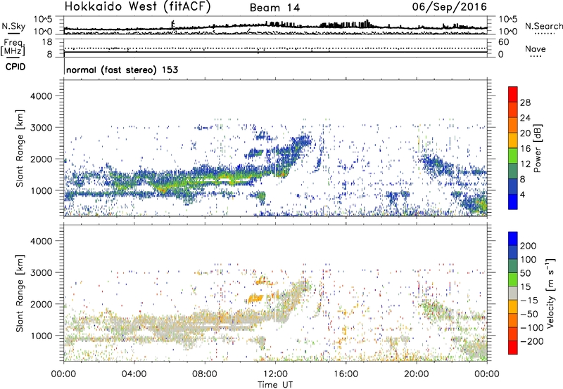Image resolution: width=563 pixels, height=389 pixels.
Task: Click the '200' label on the velocity colorbar
Action: point(529,246)
